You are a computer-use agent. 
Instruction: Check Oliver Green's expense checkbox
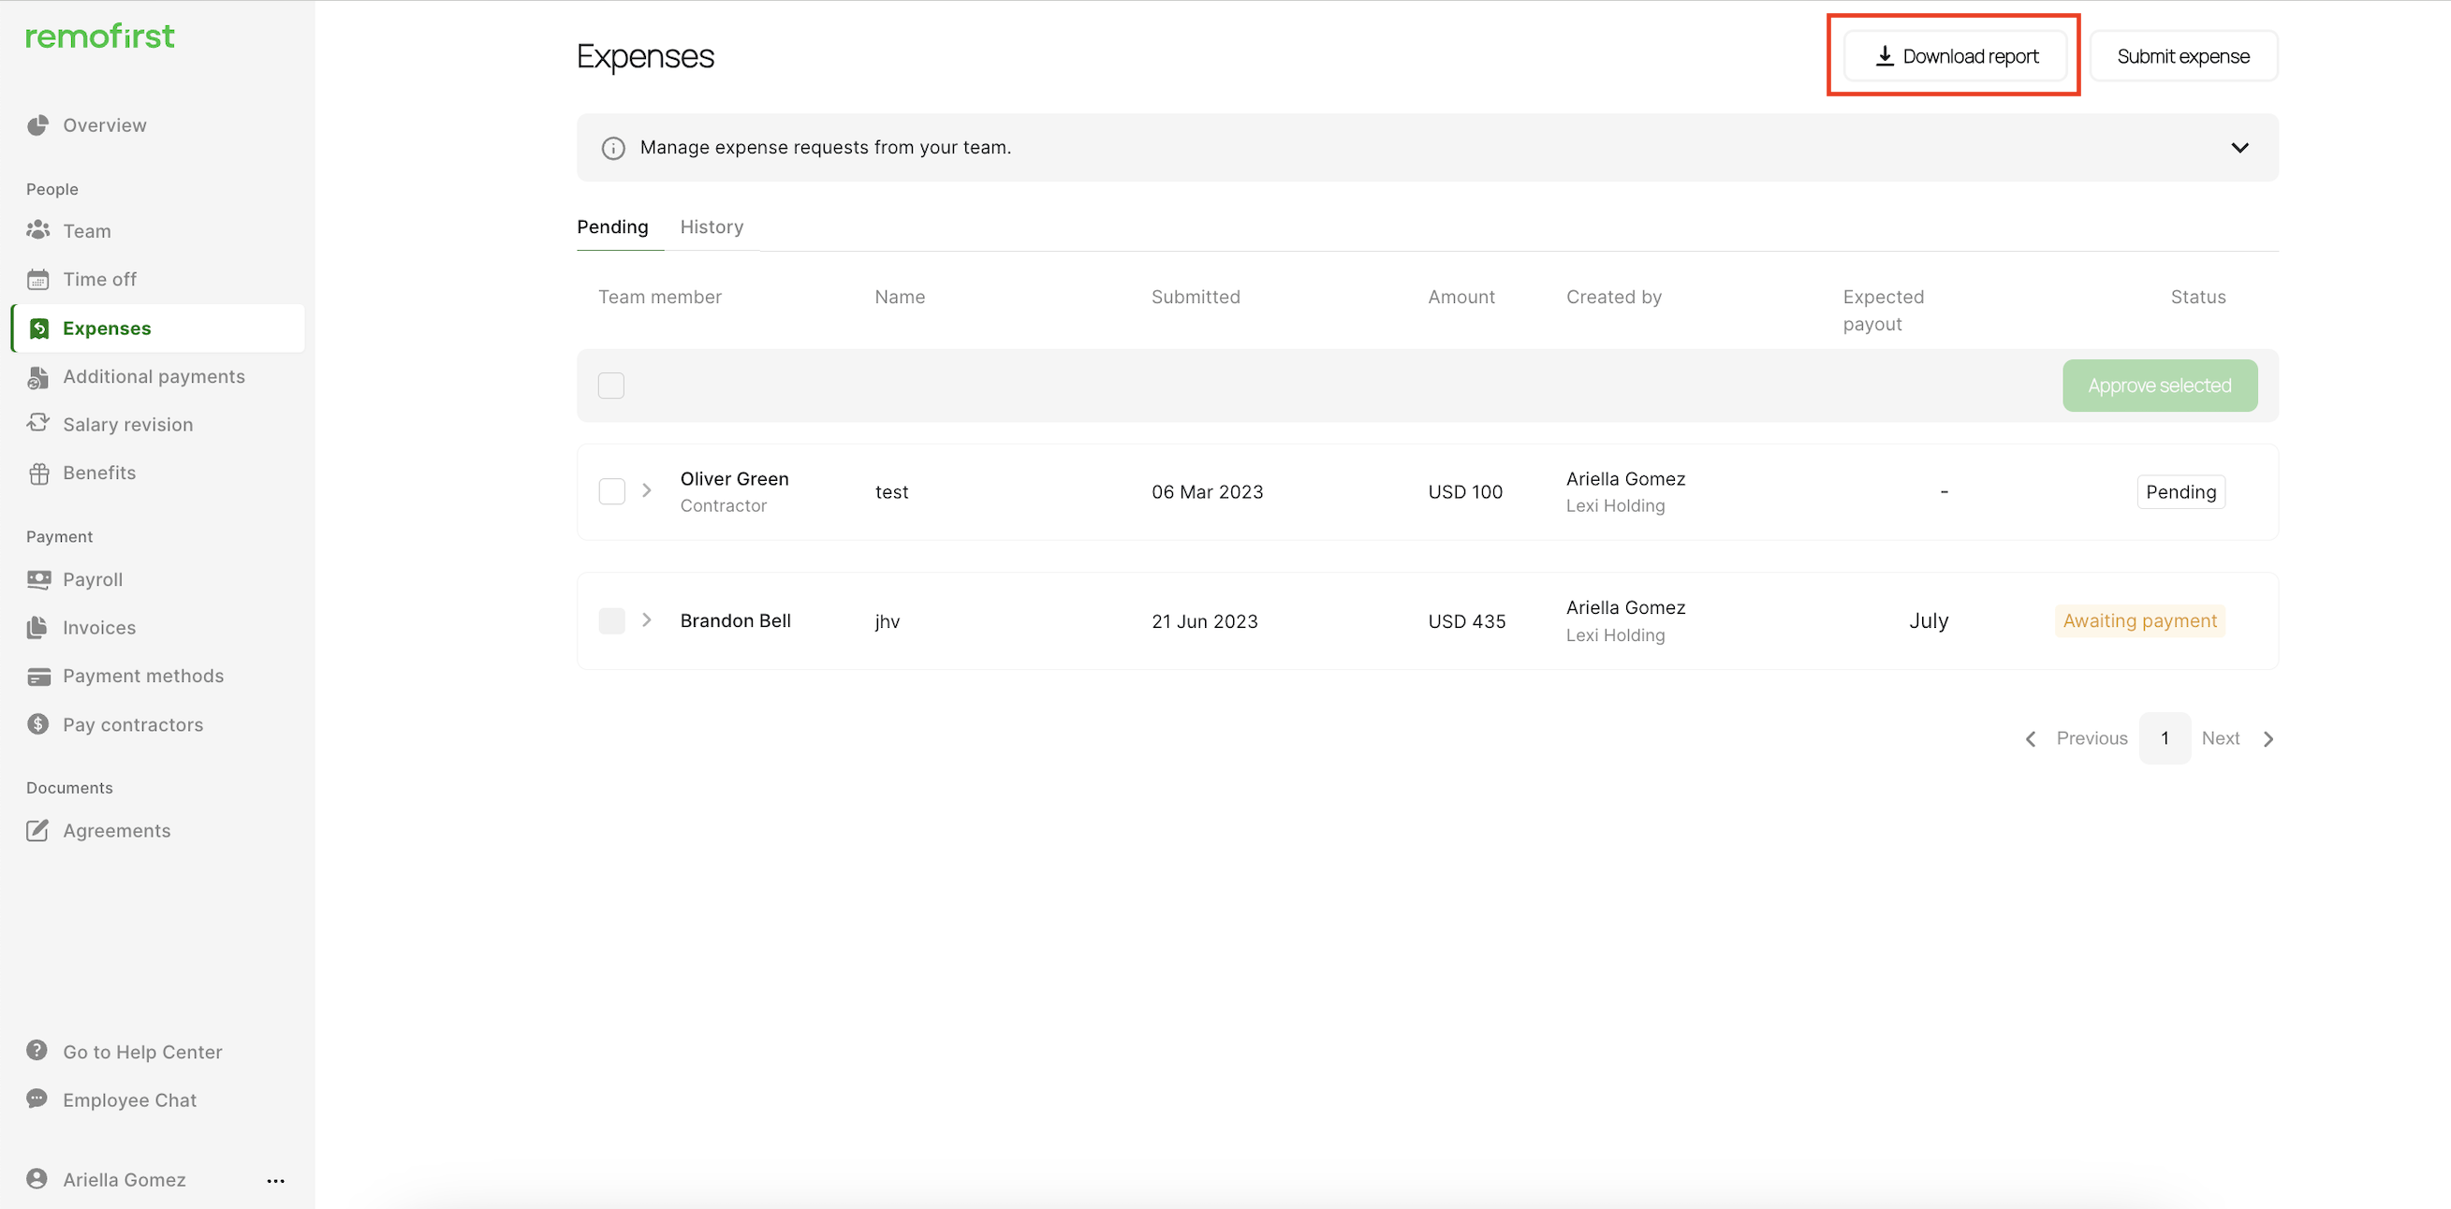click(x=611, y=492)
